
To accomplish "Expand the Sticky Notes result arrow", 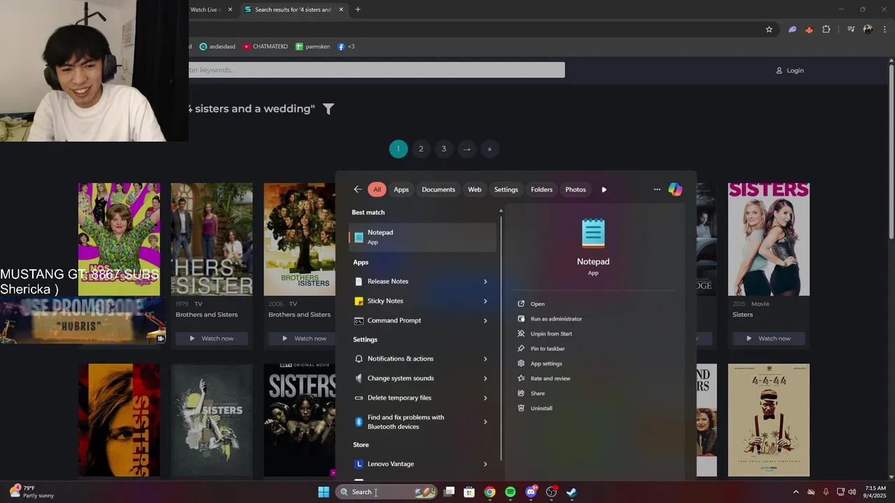I will tap(485, 301).
